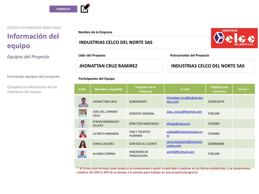Open calidad@industriascelco.com email link
Viewport: 259px width, 194px height.
[x=184, y=134]
